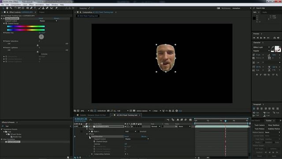Open the Animation menu
This screenshot has height=159, width=282.
click(40, 5)
